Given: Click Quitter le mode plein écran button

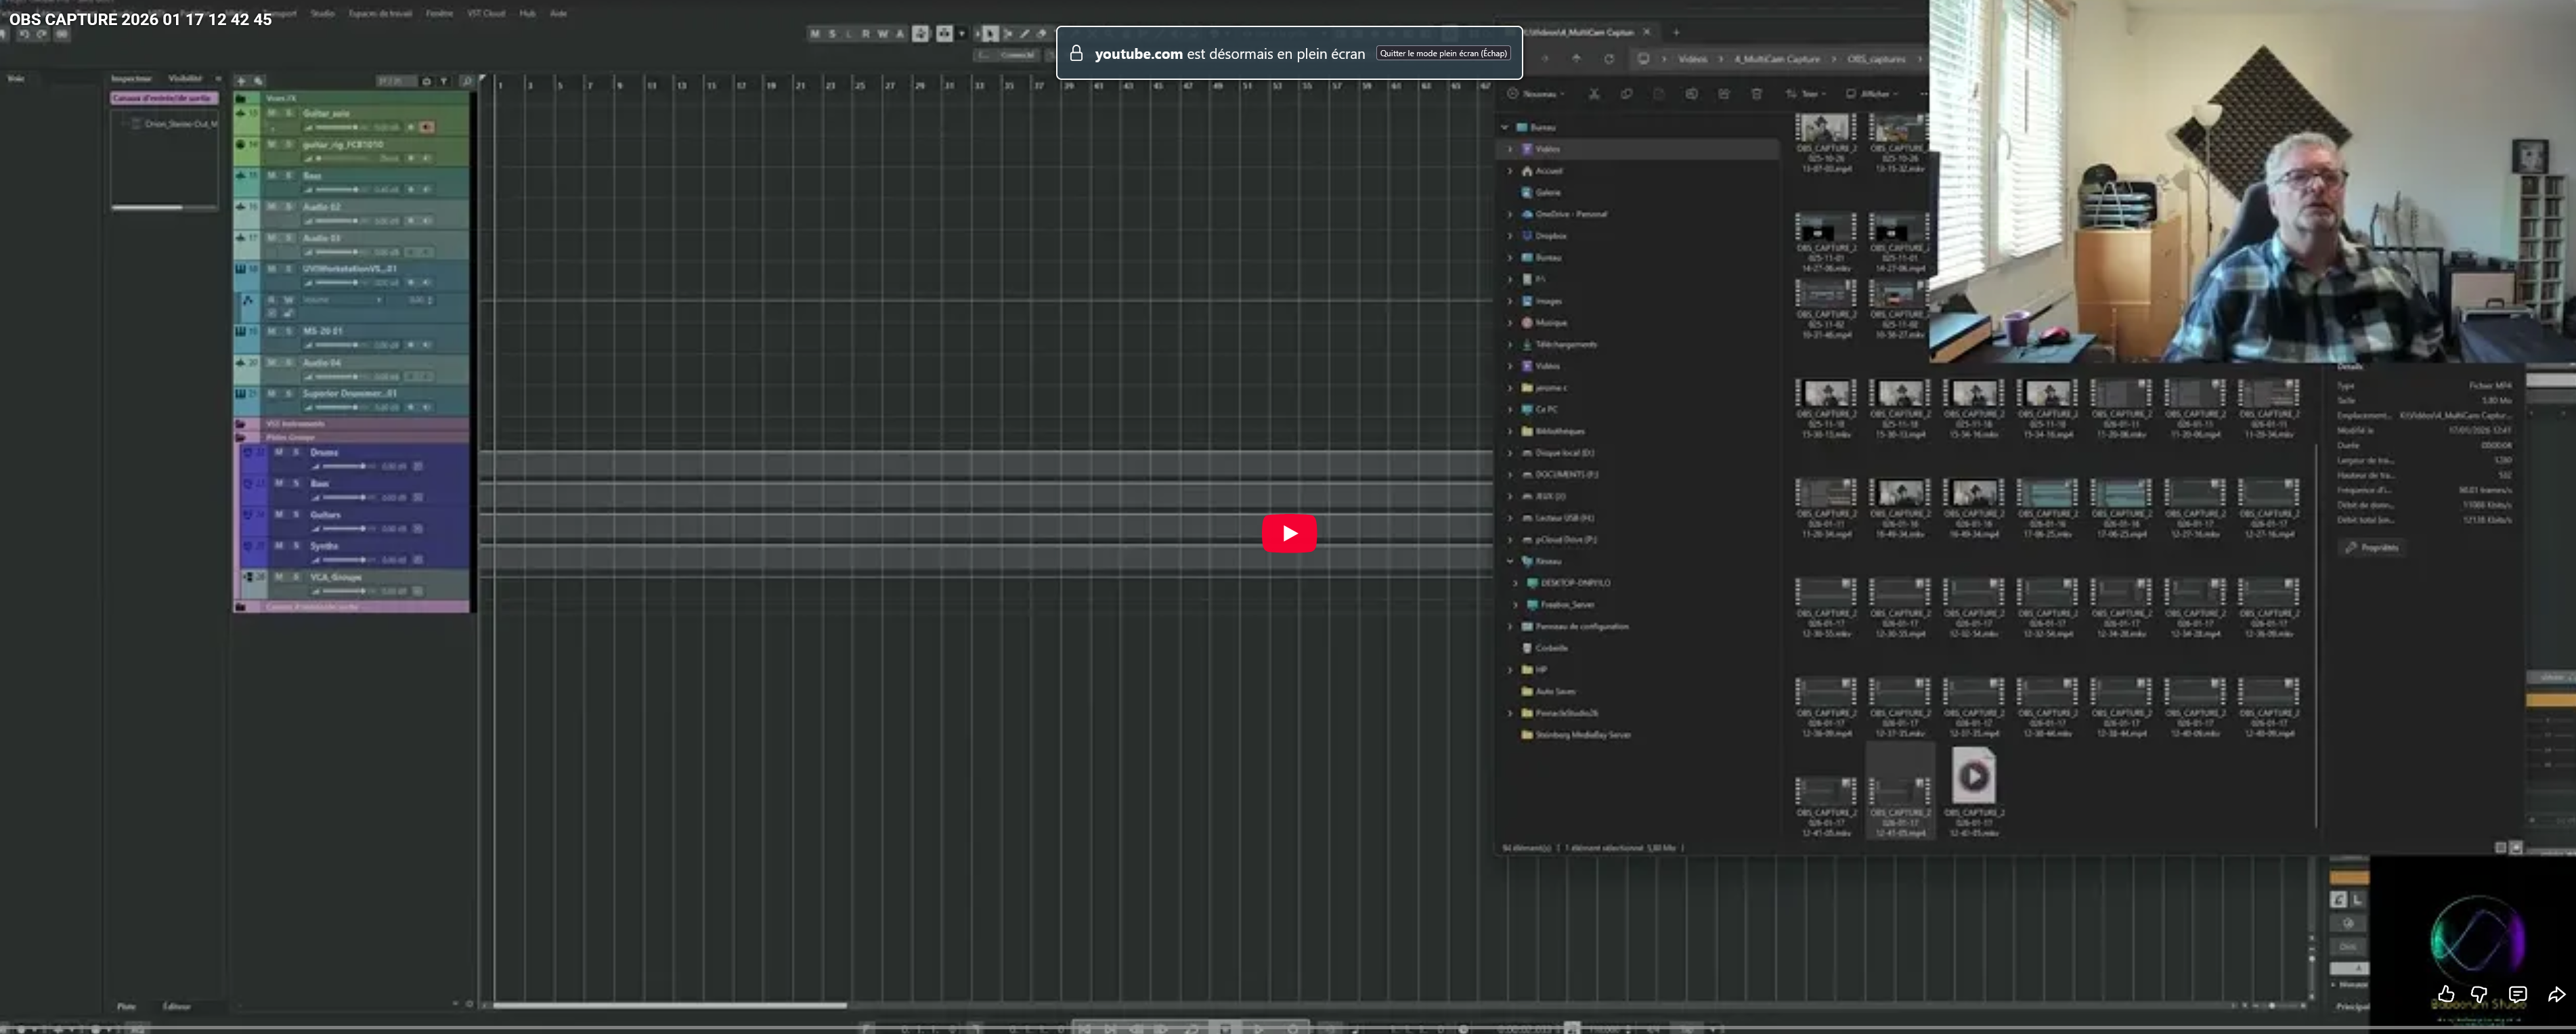Looking at the screenshot, I should point(1443,53).
